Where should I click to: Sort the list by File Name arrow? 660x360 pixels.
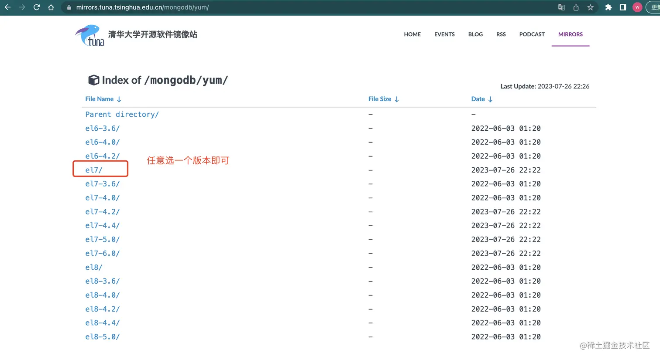[119, 99]
